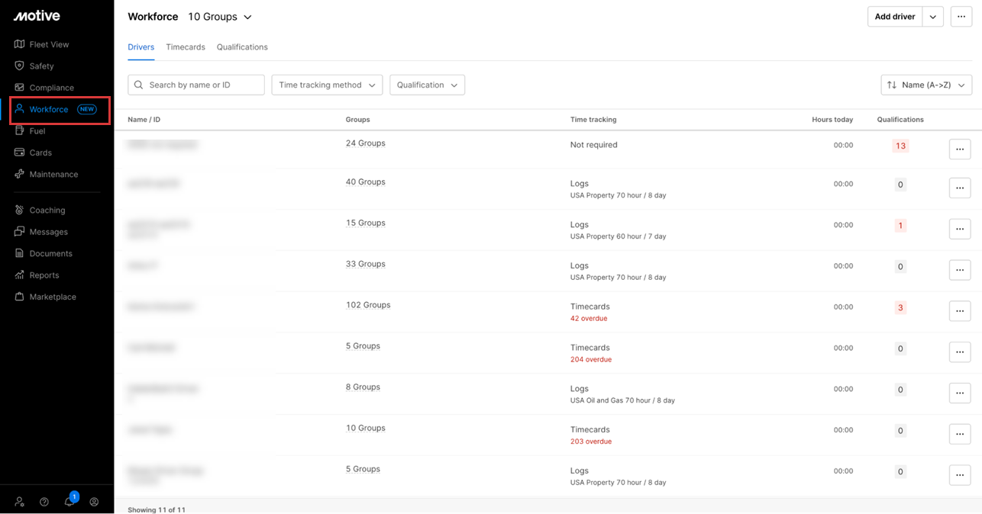Click the Add driver button
The height and width of the screenshot is (514, 982).
(895, 17)
